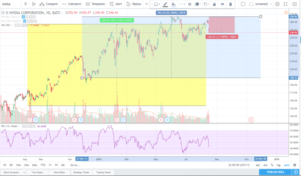Screen dimensions: 301x176
Task: Click the first earnings E marker at left
Action: (30, 120)
